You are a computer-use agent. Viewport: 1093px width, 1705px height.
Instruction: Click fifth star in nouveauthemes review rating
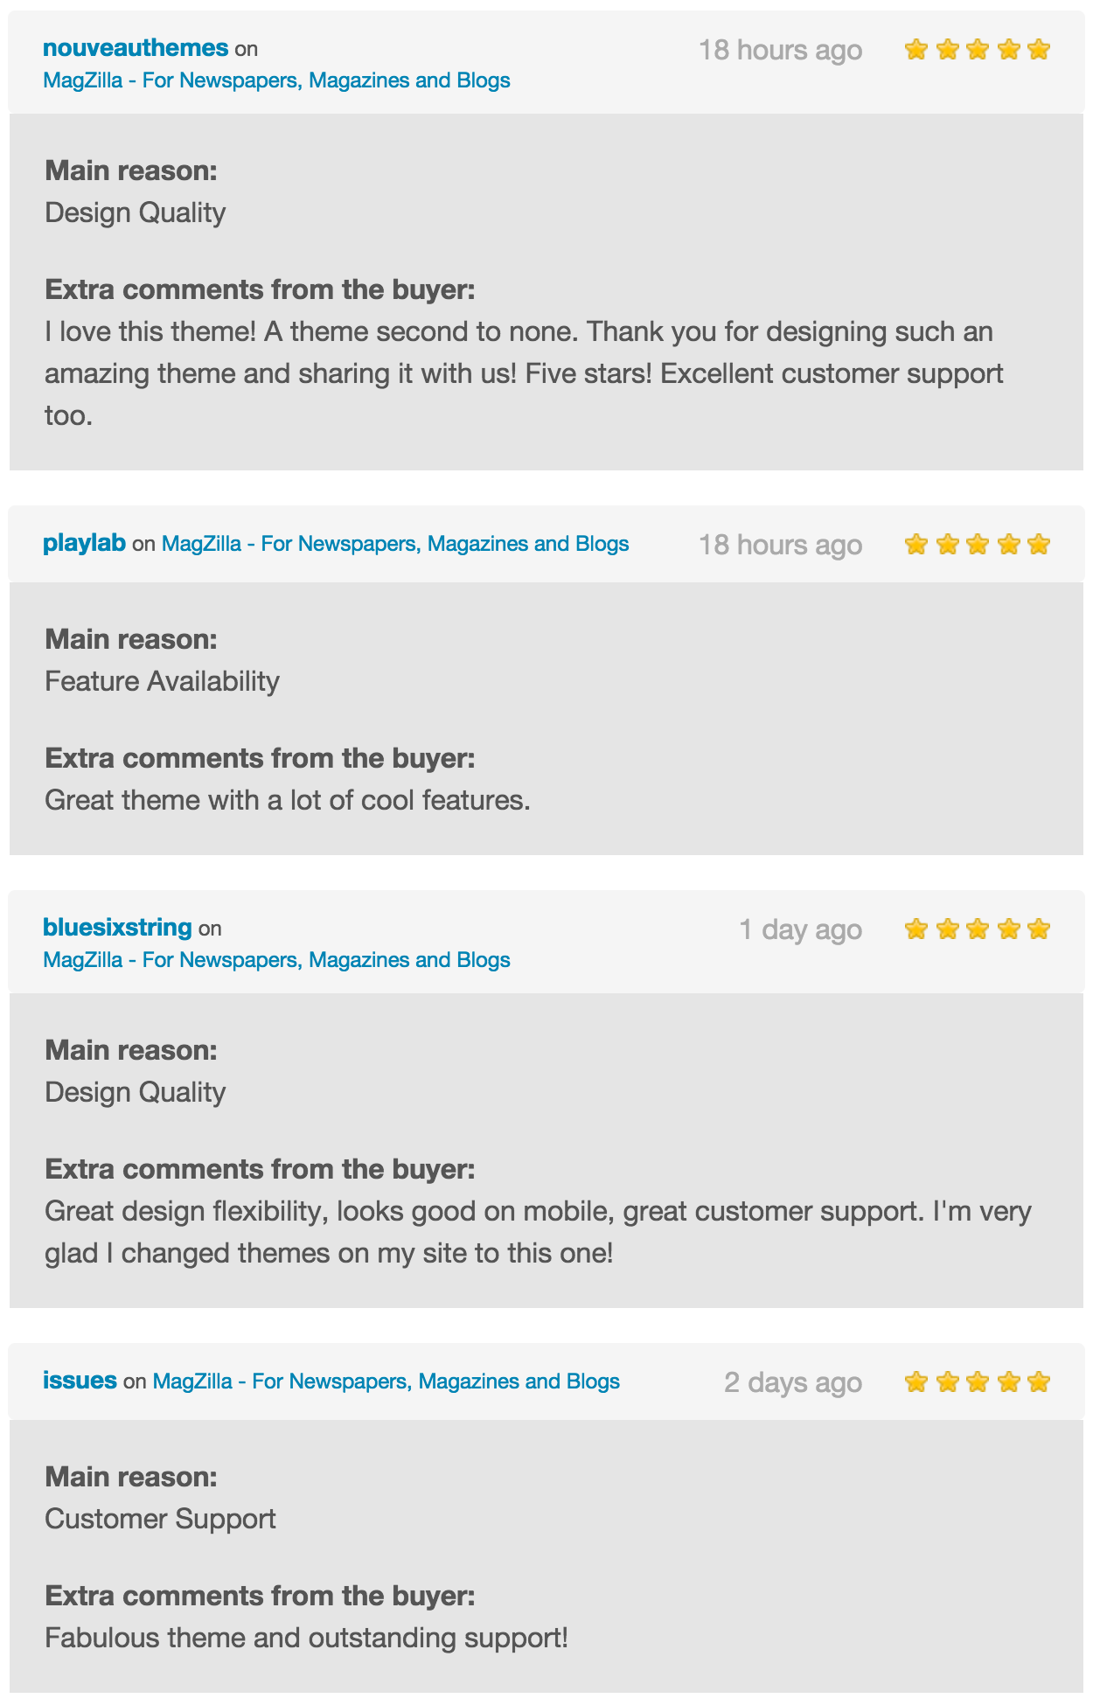(x=1039, y=49)
